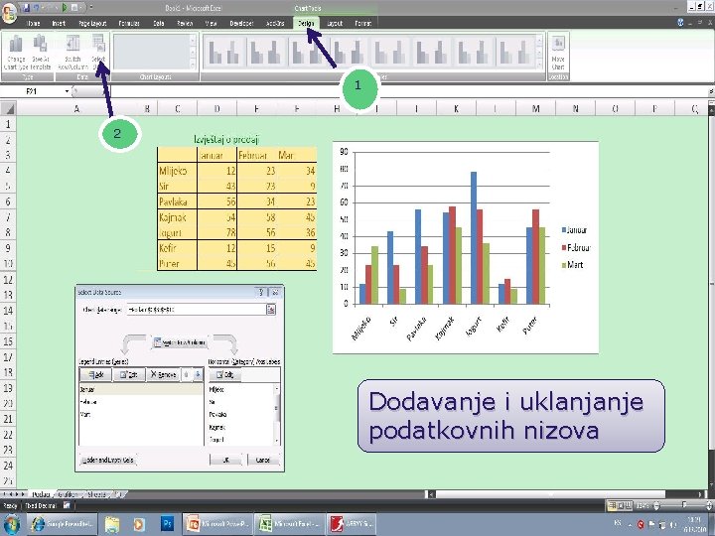Expand the Chart Styles gallery more arrow
This screenshot has height=536, width=715.
click(x=539, y=65)
